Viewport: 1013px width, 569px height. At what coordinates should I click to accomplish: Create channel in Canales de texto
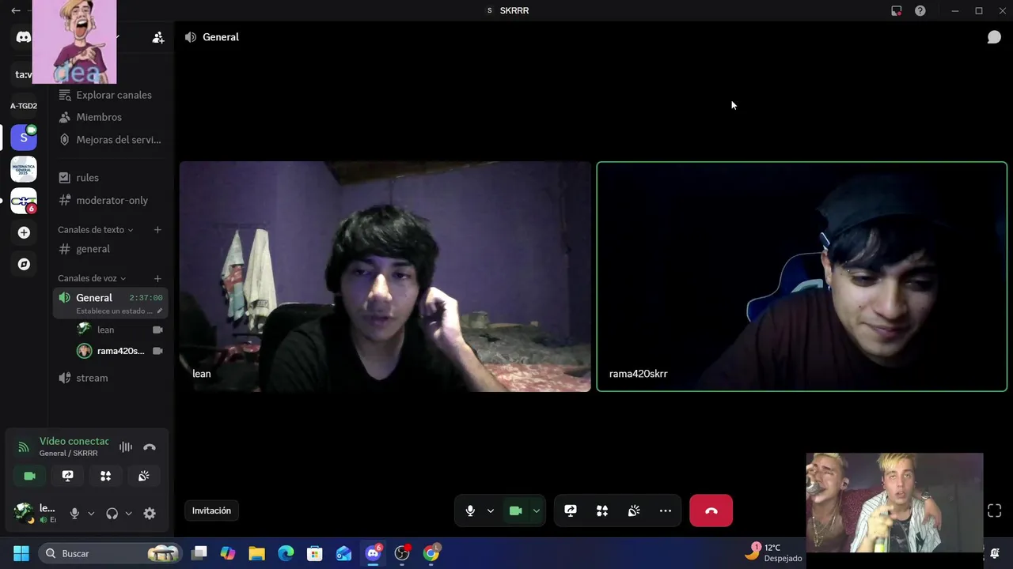click(x=157, y=230)
